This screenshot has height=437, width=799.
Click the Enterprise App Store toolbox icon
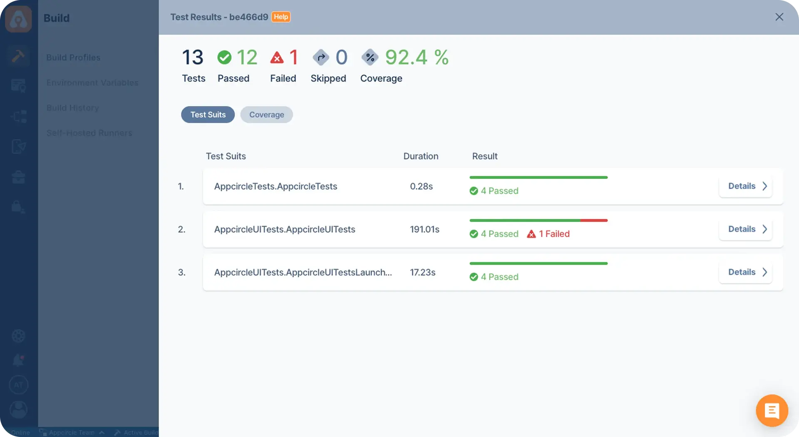point(19,177)
